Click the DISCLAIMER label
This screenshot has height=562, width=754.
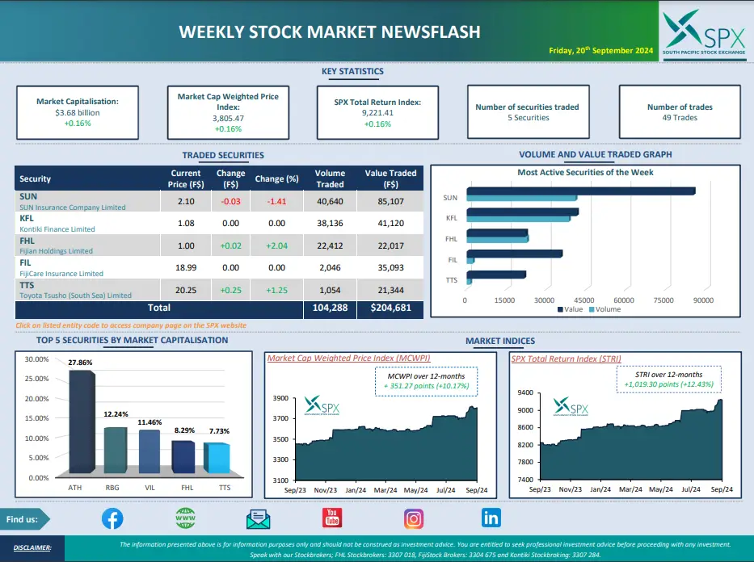(x=32, y=547)
